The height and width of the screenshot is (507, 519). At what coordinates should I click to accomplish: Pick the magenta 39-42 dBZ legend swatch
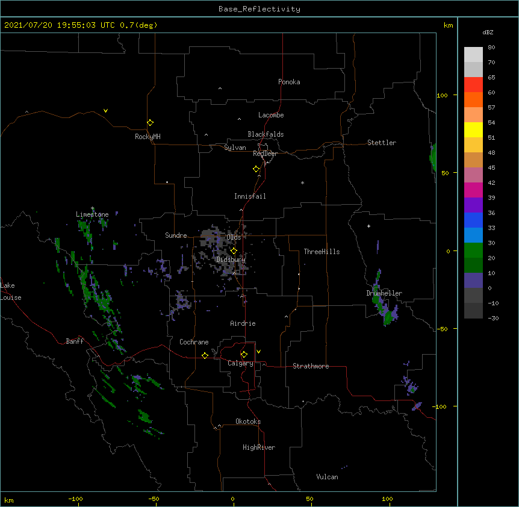(x=473, y=190)
